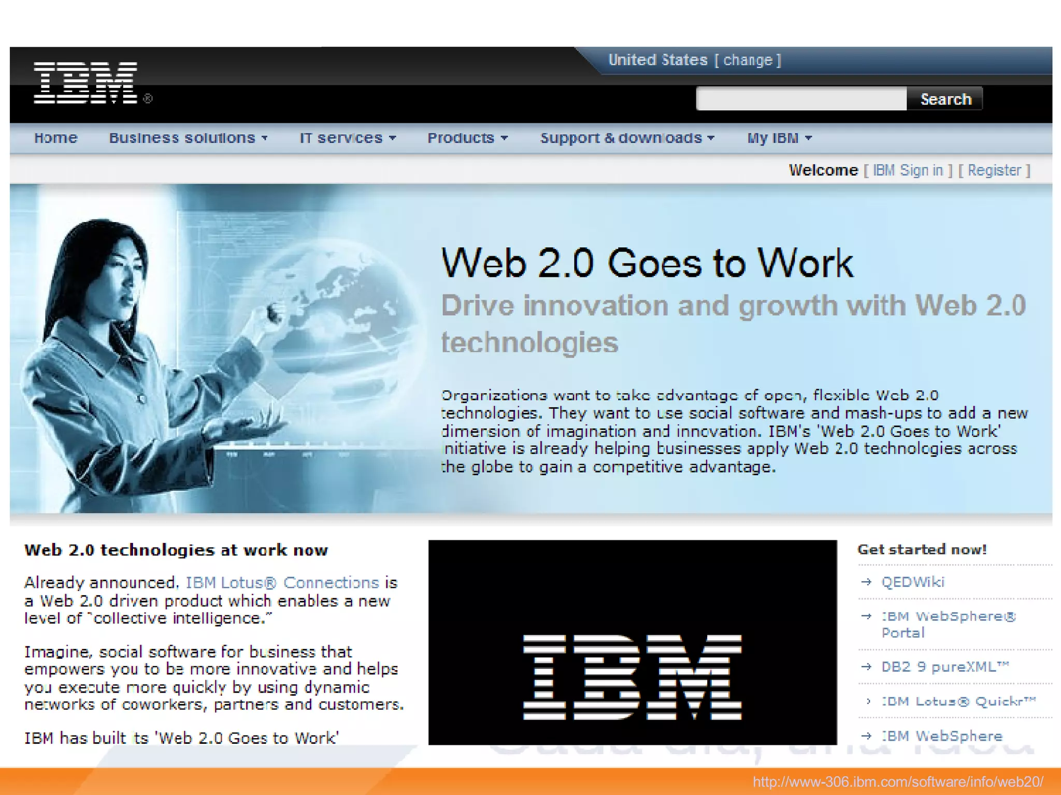Click the arrow icon beside QEDWiki

click(866, 582)
